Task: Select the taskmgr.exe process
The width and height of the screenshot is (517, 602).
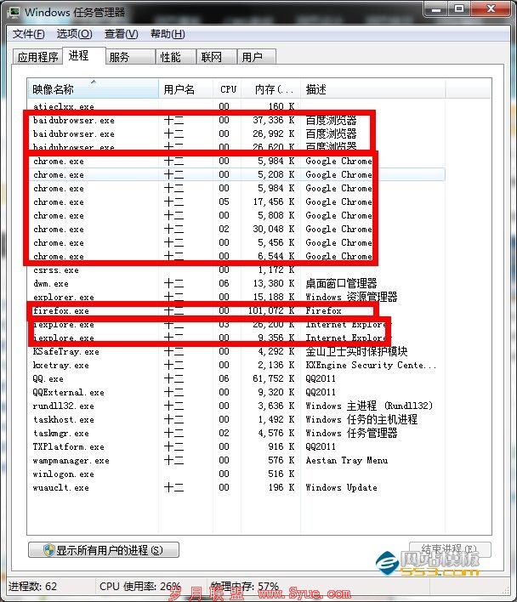Action: (236, 433)
